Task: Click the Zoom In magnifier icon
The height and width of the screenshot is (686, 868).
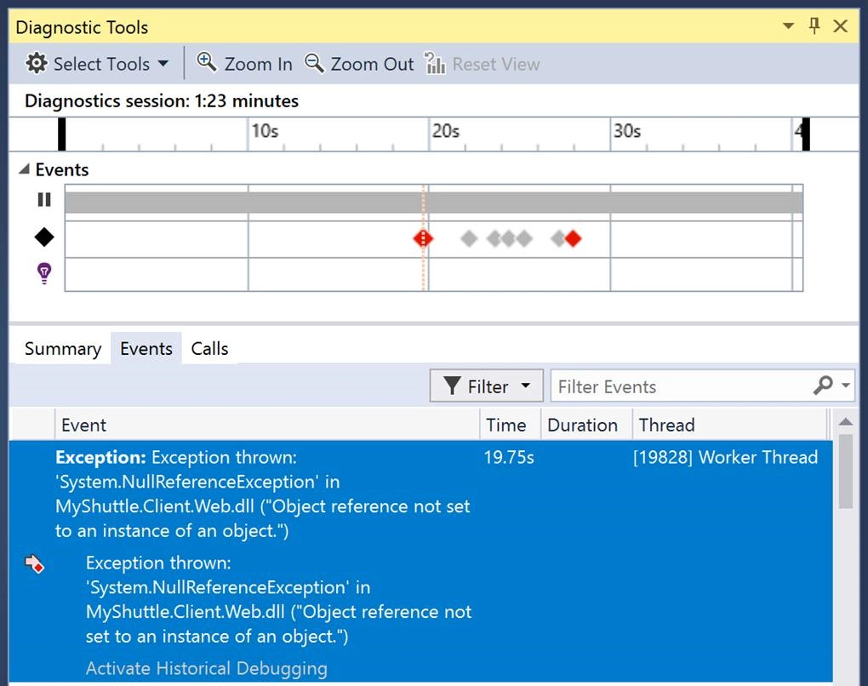Action: [x=206, y=63]
